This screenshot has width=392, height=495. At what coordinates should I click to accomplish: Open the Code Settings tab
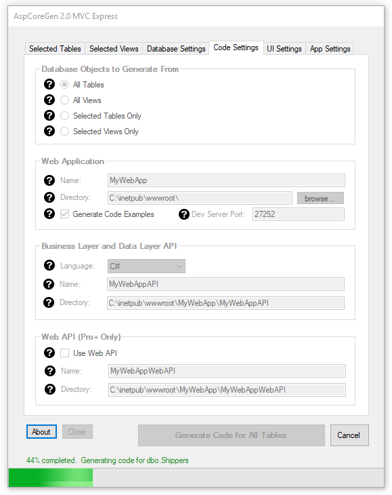pyautogui.click(x=236, y=47)
